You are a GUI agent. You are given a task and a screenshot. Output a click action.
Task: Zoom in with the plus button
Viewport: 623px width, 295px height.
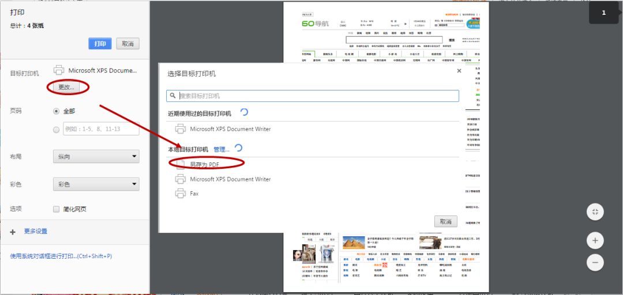coord(595,240)
